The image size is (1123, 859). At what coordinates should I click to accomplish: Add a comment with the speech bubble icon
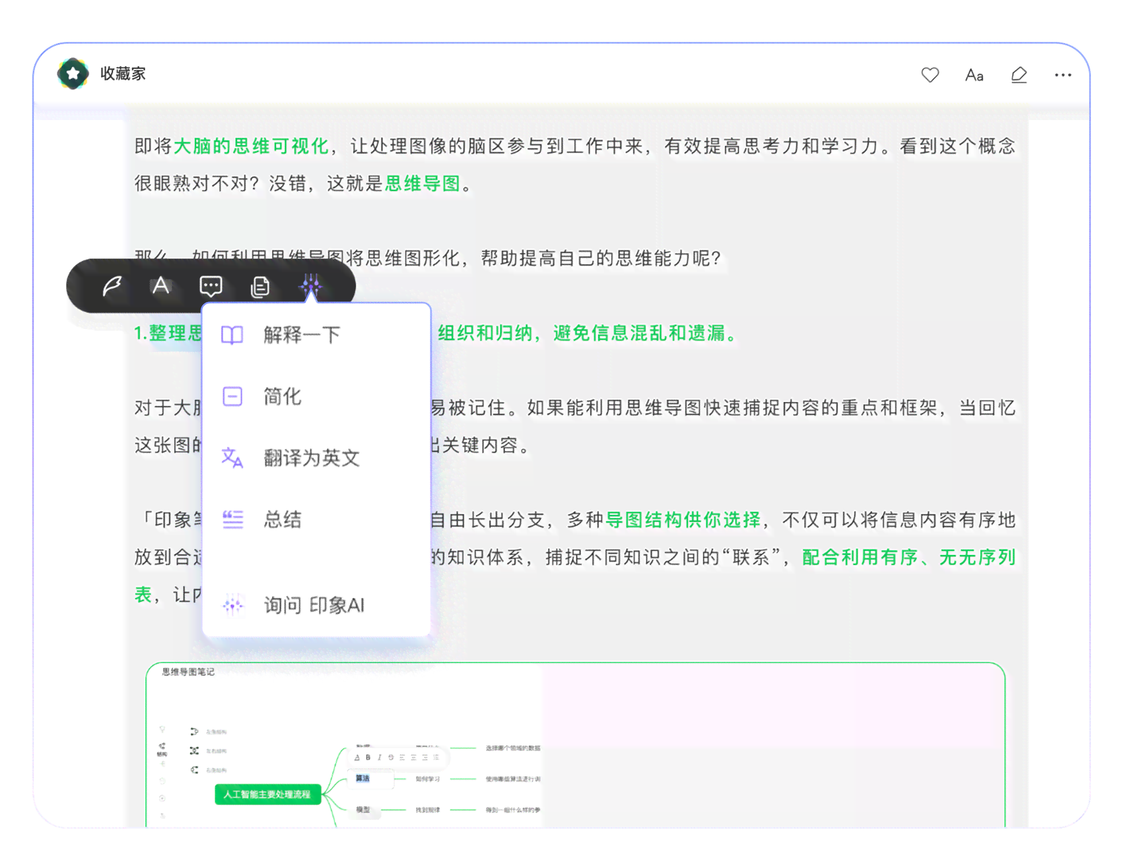click(211, 286)
